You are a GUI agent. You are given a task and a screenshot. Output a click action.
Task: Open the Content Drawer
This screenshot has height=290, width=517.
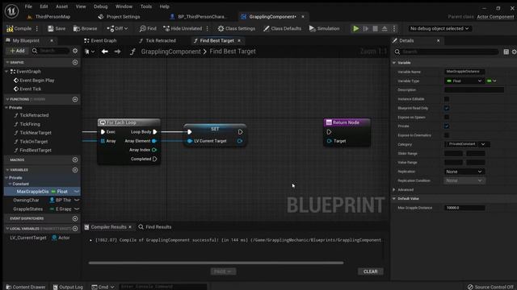pyautogui.click(x=26, y=287)
